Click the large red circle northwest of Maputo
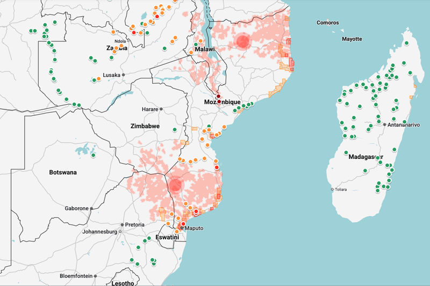 [175, 185]
